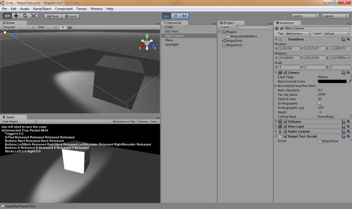The image size is (352, 209).
Task: Toggle the Flare Layer component checkbox
Action: [x=285, y=126]
